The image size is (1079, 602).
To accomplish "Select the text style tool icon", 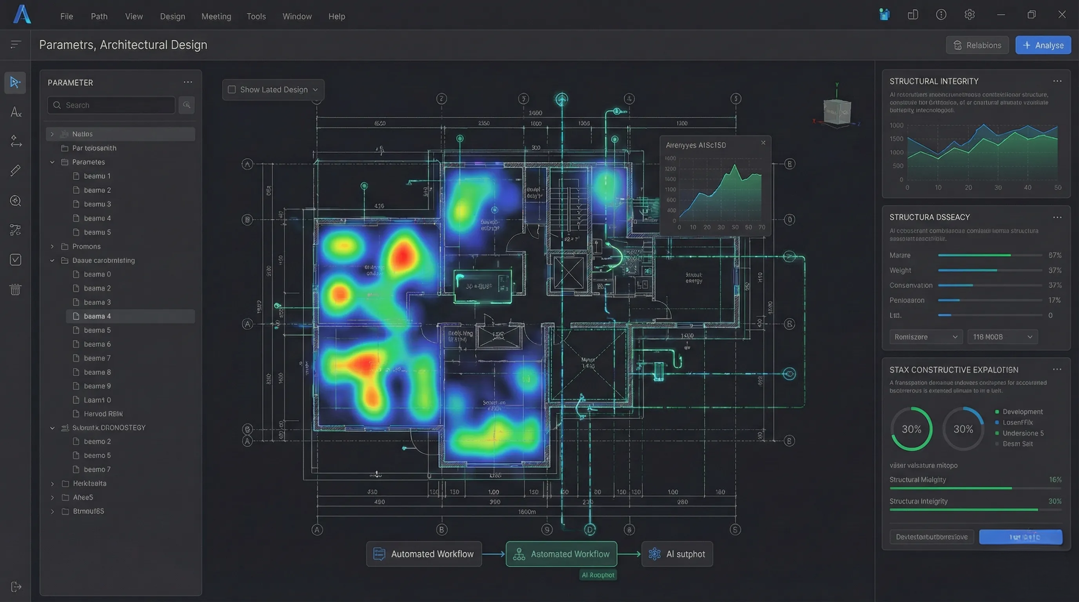I will (16, 112).
